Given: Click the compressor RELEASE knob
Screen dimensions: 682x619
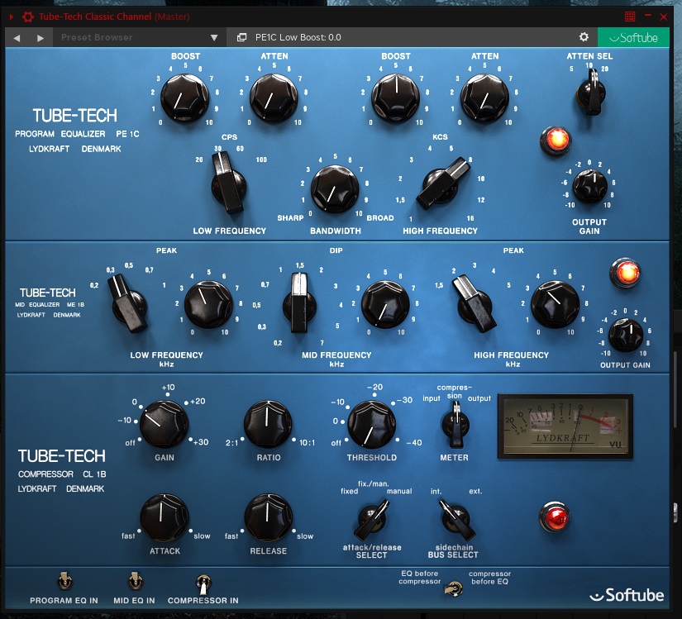Looking at the screenshot, I should pyautogui.click(x=268, y=517).
